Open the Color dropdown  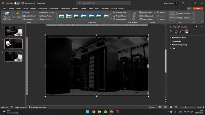point(26,12)
